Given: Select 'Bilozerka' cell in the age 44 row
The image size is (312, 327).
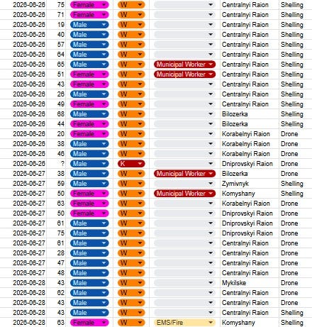Looking at the screenshot, I should [250, 124].
